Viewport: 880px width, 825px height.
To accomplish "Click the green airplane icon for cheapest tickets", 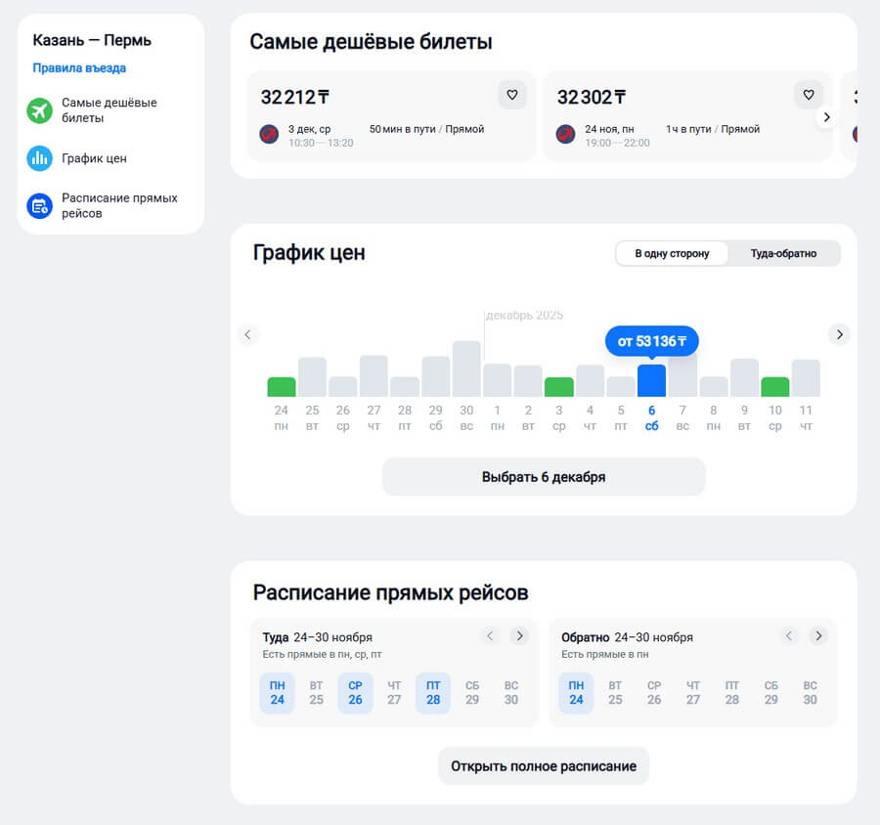I will coord(39,110).
